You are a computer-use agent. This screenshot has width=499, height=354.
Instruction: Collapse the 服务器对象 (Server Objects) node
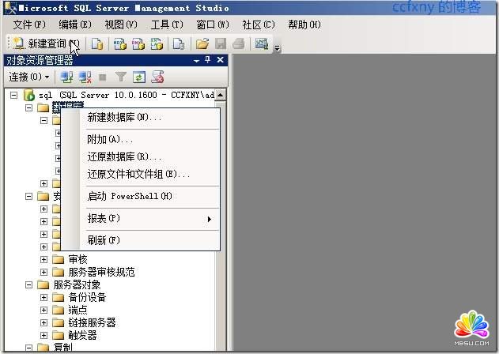point(29,284)
